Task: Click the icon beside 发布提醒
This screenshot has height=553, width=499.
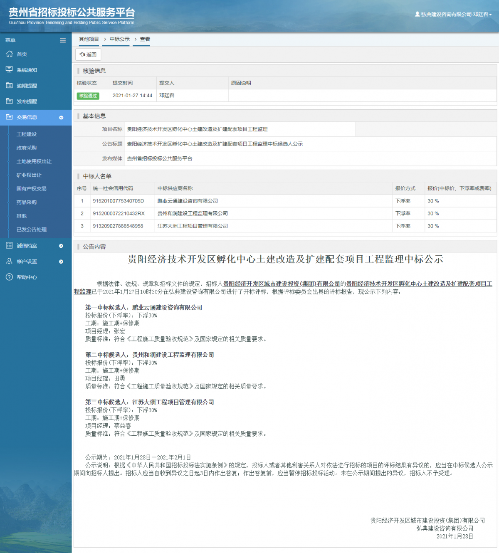Action: click(x=9, y=101)
